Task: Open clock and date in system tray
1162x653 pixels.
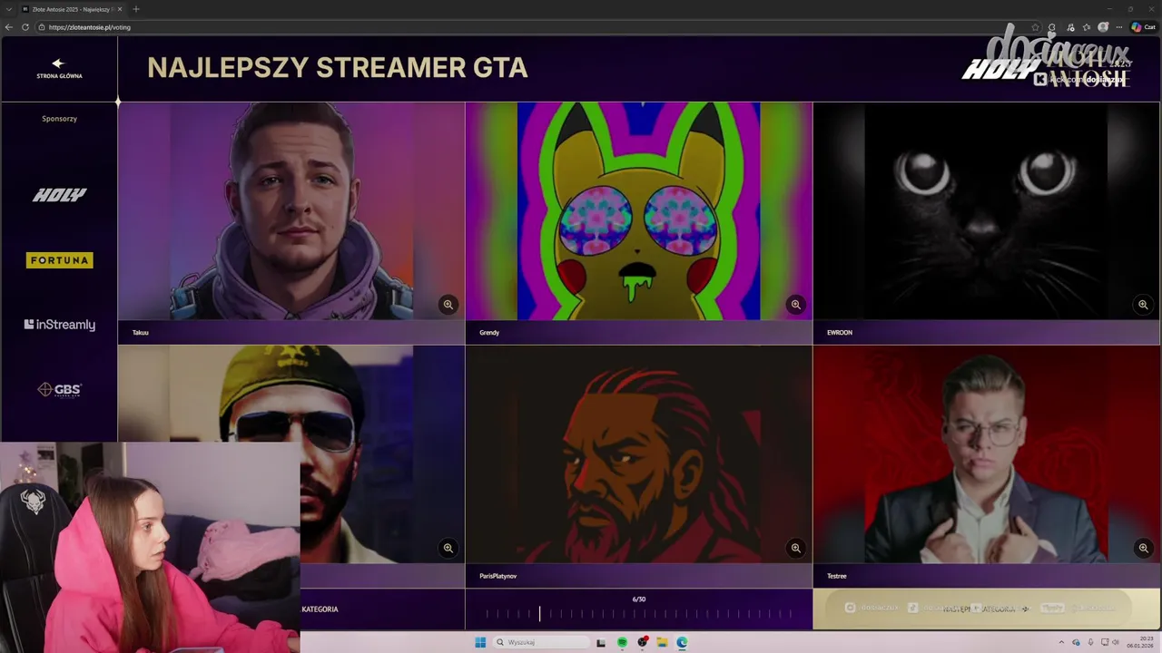Action: tap(1139, 642)
